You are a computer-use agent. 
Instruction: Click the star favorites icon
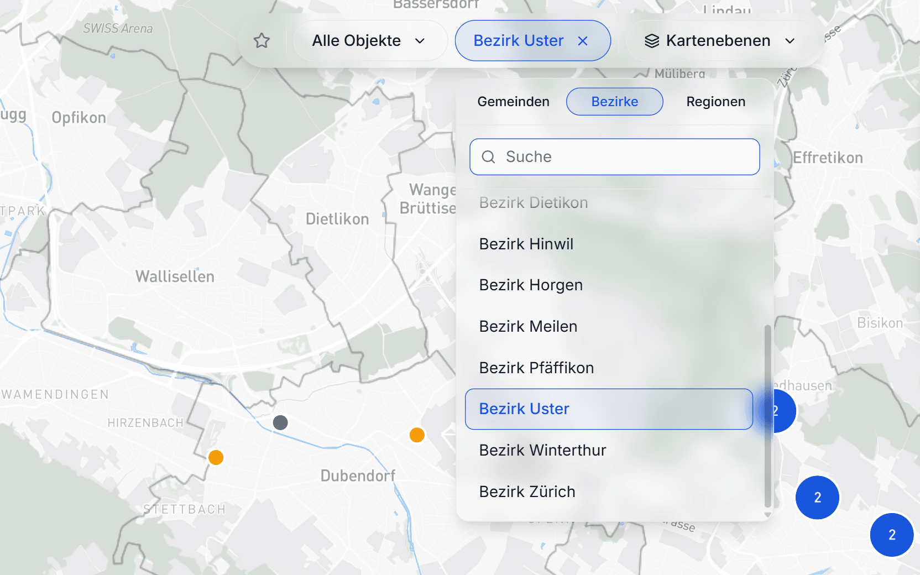point(262,41)
